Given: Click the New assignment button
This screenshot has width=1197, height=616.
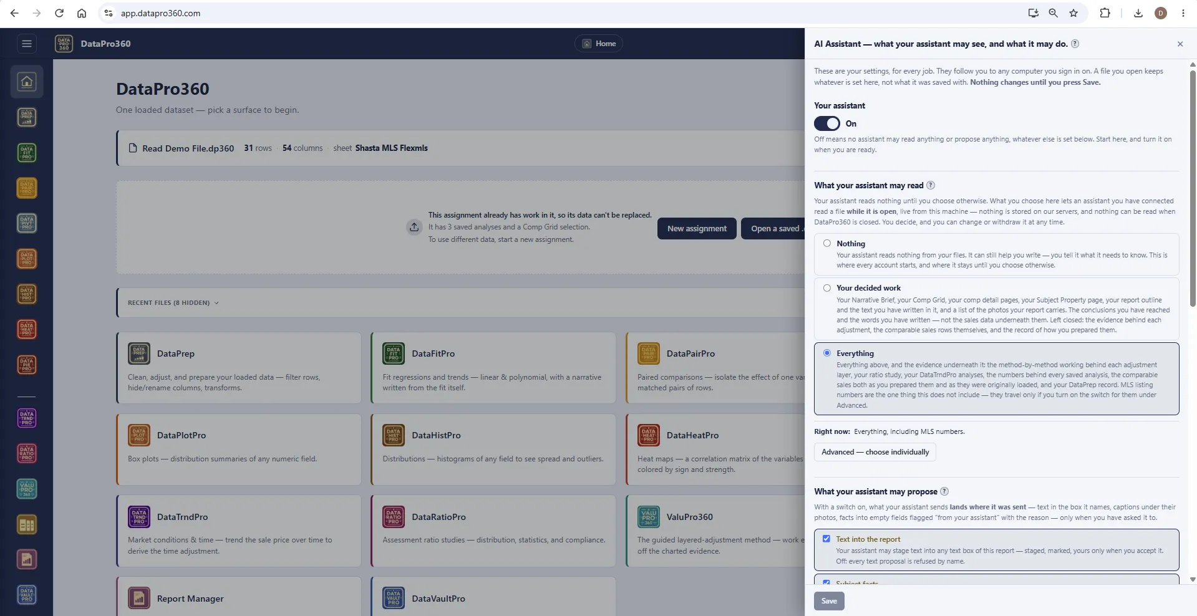Looking at the screenshot, I should (x=697, y=229).
